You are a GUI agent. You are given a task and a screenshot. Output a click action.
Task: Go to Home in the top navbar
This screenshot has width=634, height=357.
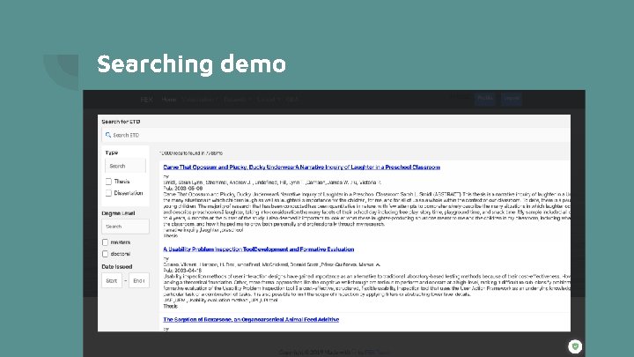[169, 99]
